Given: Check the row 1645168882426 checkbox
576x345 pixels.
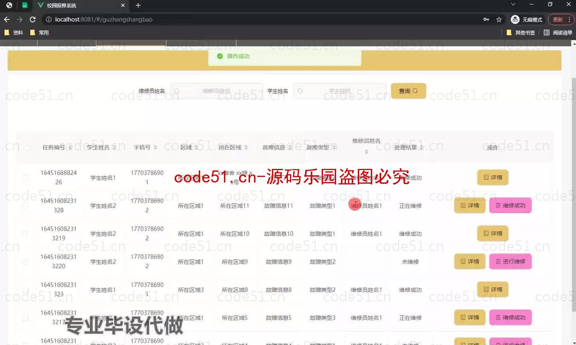Looking at the screenshot, I should (x=26, y=178).
